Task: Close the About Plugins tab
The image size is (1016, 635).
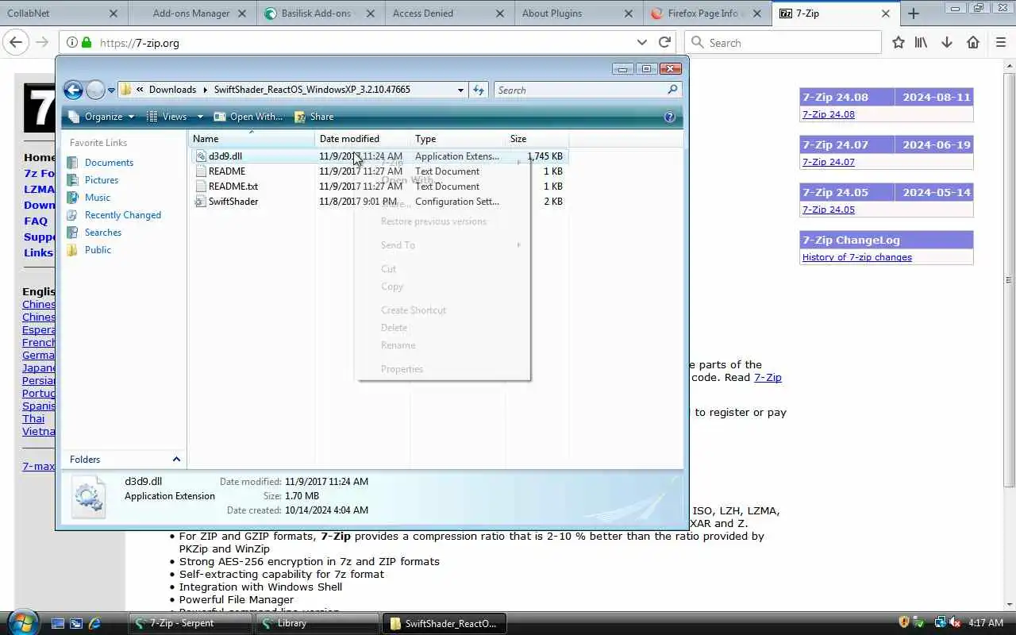Action: coord(629,13)
